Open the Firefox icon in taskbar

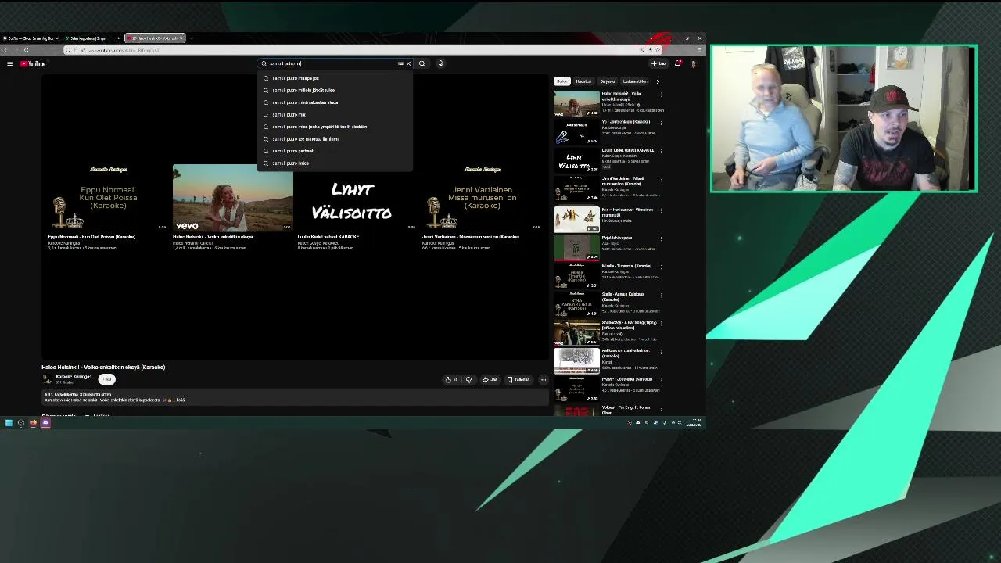point(33,423)
